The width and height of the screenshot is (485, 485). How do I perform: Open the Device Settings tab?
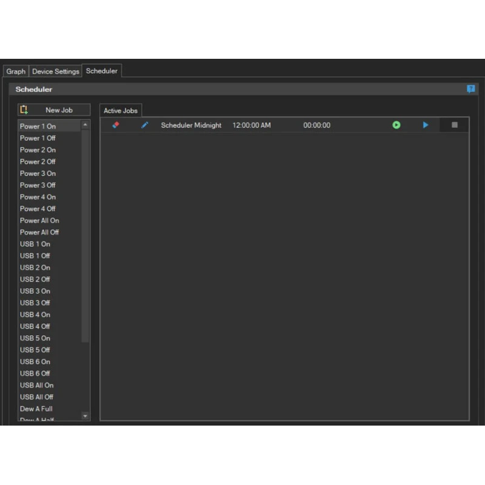(56, 71)
